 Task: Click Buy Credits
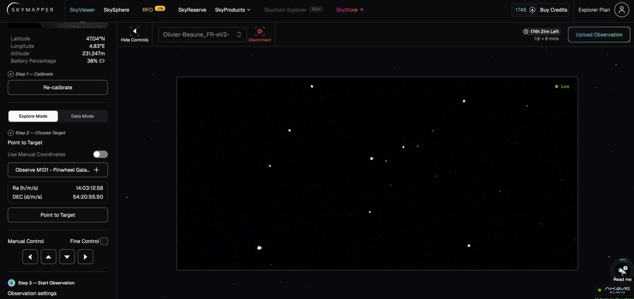pyautogui.click(x=554, y=10)
